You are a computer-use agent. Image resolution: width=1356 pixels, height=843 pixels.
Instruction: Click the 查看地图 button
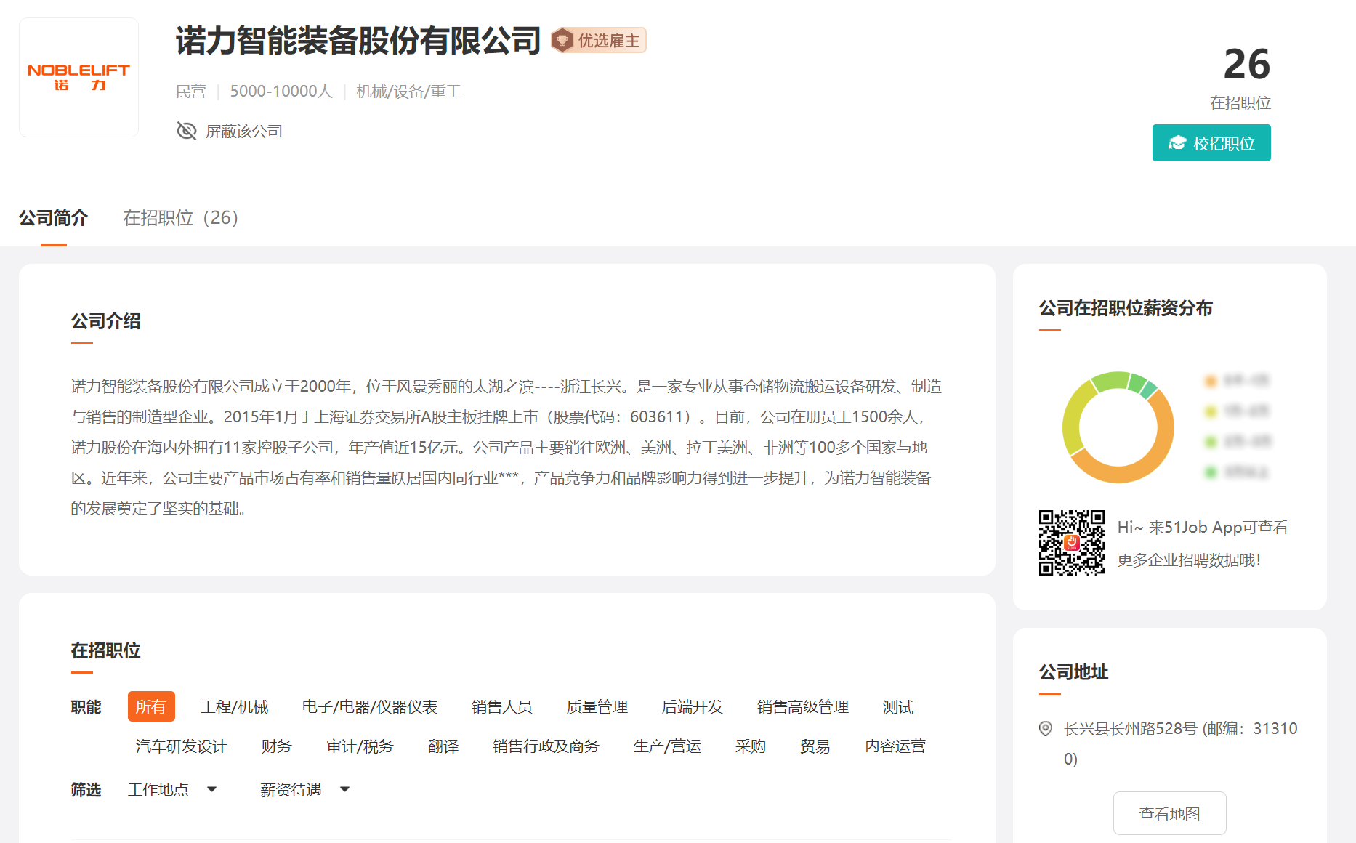1170,813
